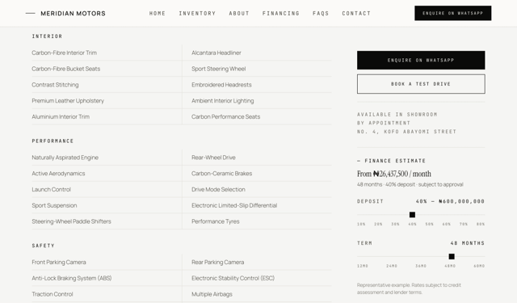
Task: Click sidebar Enquire on WhatsApp button
Action: pos(421,60)
